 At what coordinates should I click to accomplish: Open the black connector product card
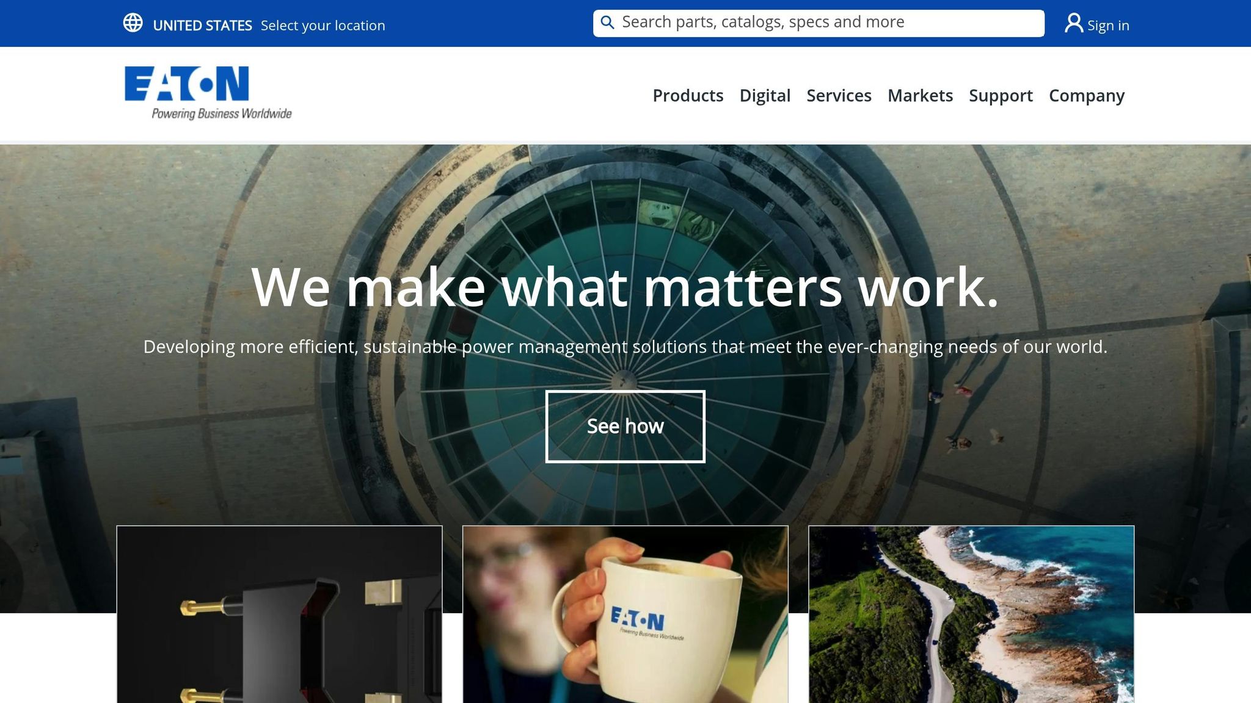click(279, 614)
